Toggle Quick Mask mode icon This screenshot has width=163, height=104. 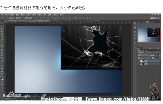[2, 82]
